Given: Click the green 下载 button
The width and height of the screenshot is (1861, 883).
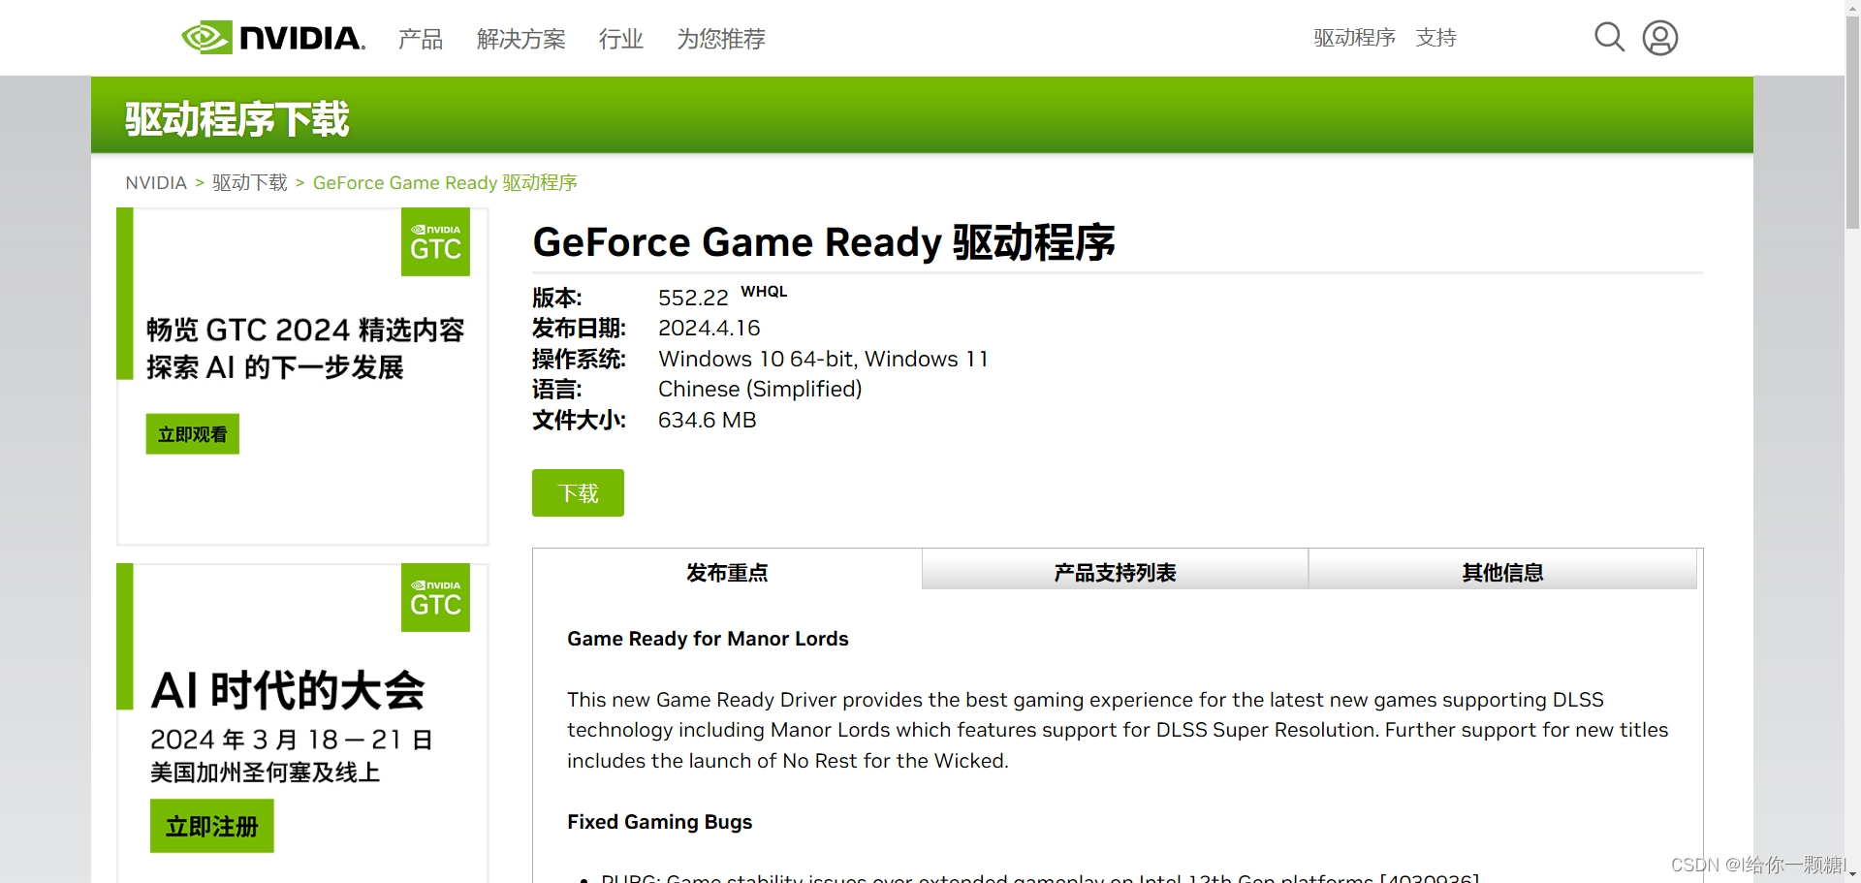Looking at the screenshot, I should (x=578, y=493).
